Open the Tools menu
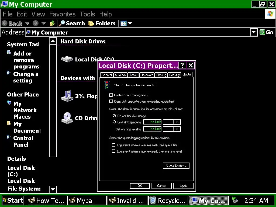The height and width of the screenshot is (207, 276). click(87, 14)
